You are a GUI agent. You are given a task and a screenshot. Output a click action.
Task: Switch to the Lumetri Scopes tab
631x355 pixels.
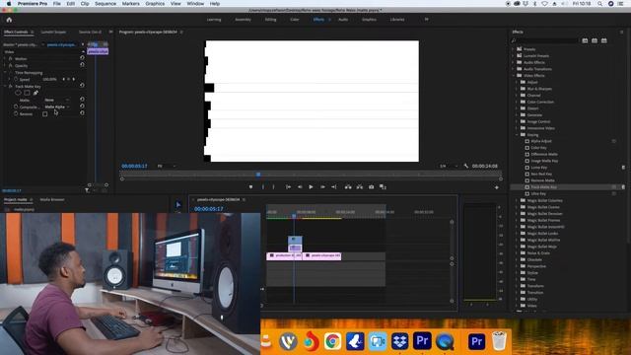click(53, 32)
